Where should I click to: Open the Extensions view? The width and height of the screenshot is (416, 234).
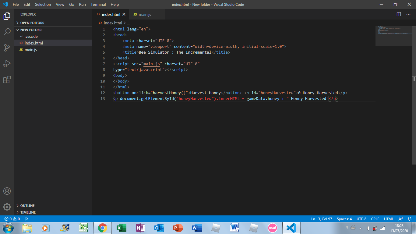(x=7, y=80)
